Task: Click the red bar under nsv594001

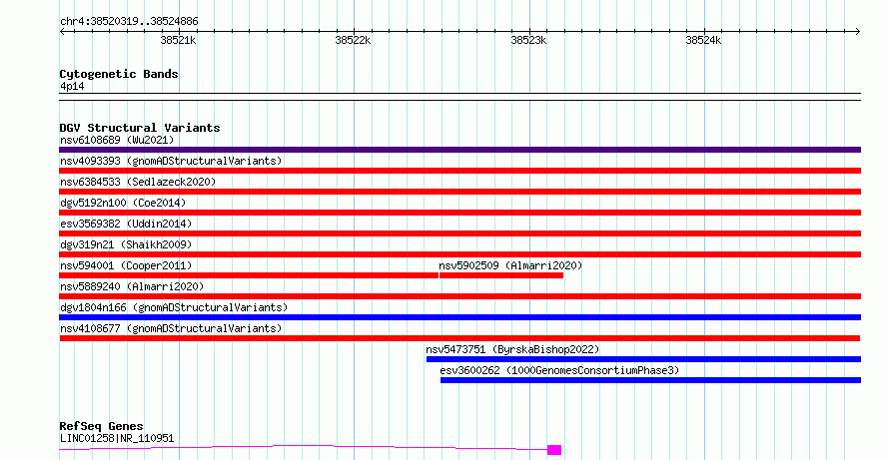Action: click(x=249, y=275)
